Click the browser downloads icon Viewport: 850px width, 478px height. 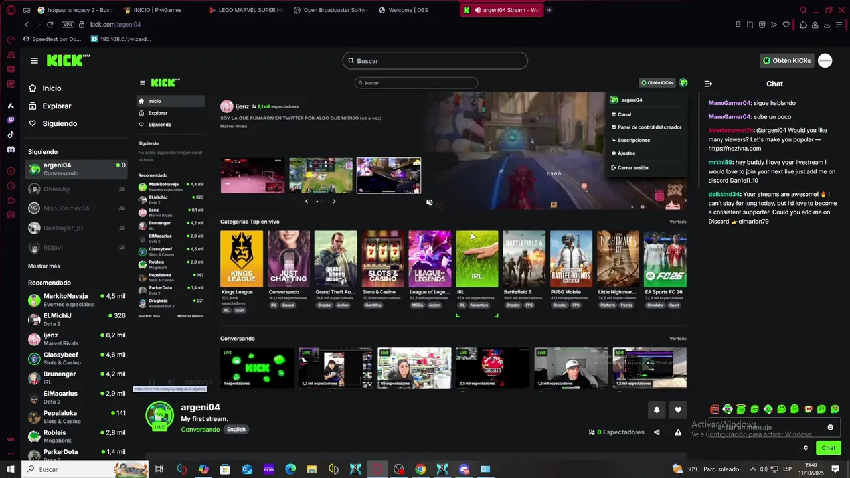(827, 25)
